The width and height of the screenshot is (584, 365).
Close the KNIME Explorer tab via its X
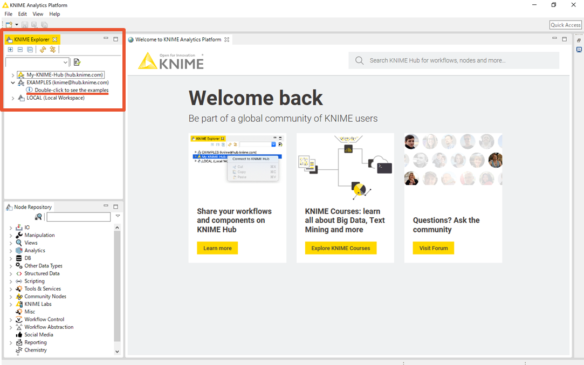pos(55,39)
